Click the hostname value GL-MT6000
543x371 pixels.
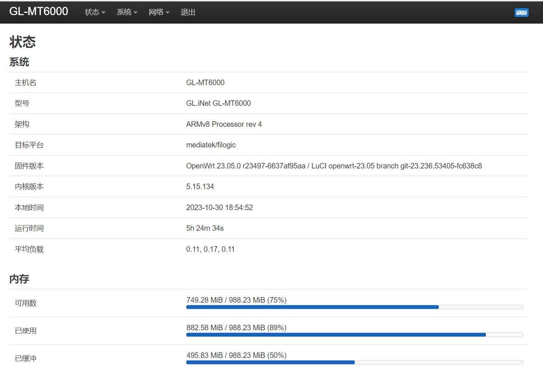tap(206, 82)
